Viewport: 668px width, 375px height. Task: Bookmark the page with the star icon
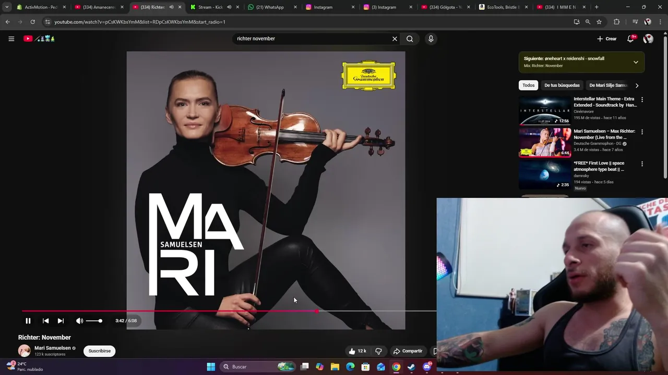click(x=599, y=22)
